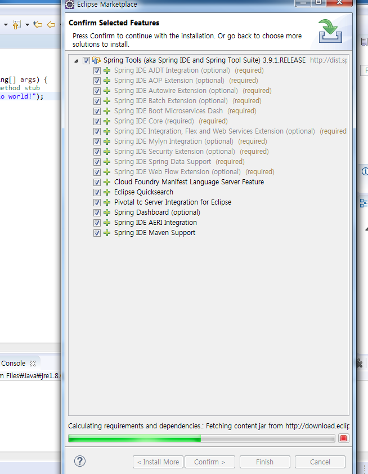Click the http://dist.sp update site URL text
The width and height of the screenshot is (368, 474).
click(328, 60)
